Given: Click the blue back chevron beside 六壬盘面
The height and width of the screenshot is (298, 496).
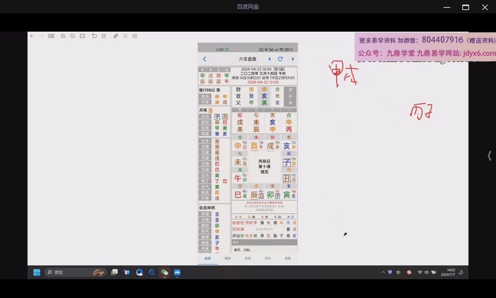Looking at the screenshot, I should pos(204,59).
